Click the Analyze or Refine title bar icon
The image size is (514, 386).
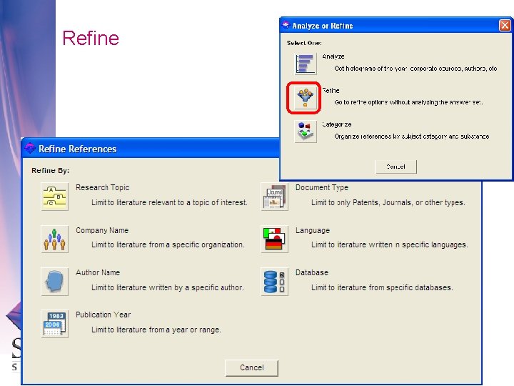coord(286,25)
